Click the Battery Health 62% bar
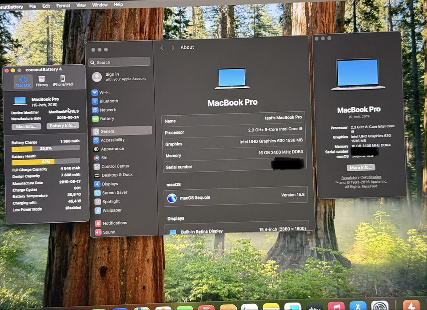The height and width of the screenshot is (310, 427). click(46, 162)
